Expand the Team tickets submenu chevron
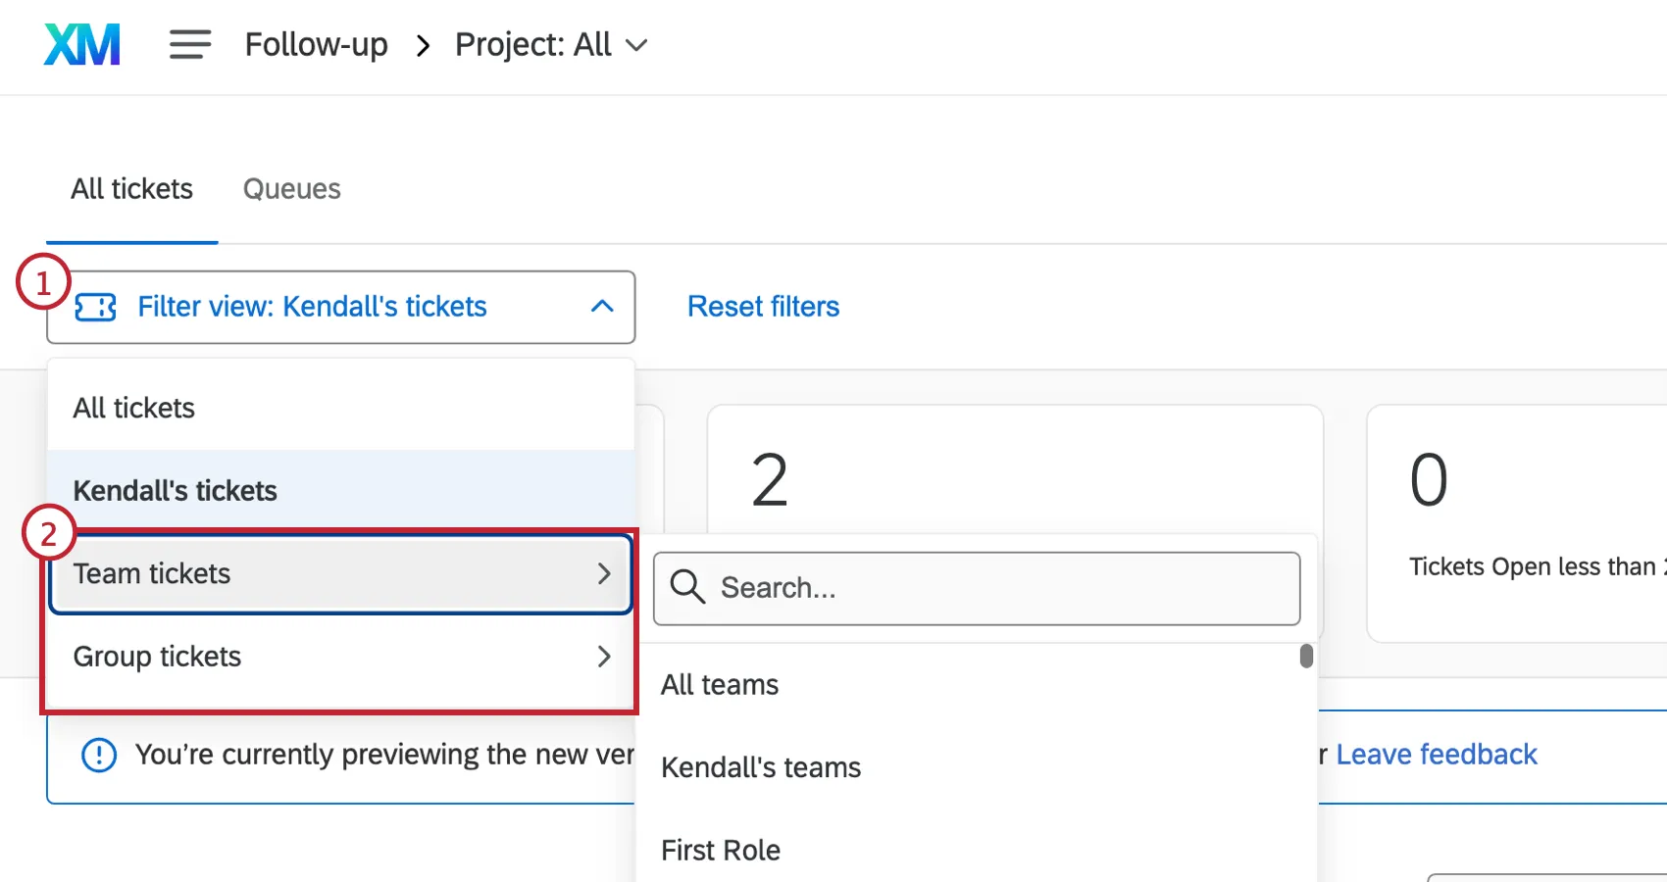 coord(604,574)
